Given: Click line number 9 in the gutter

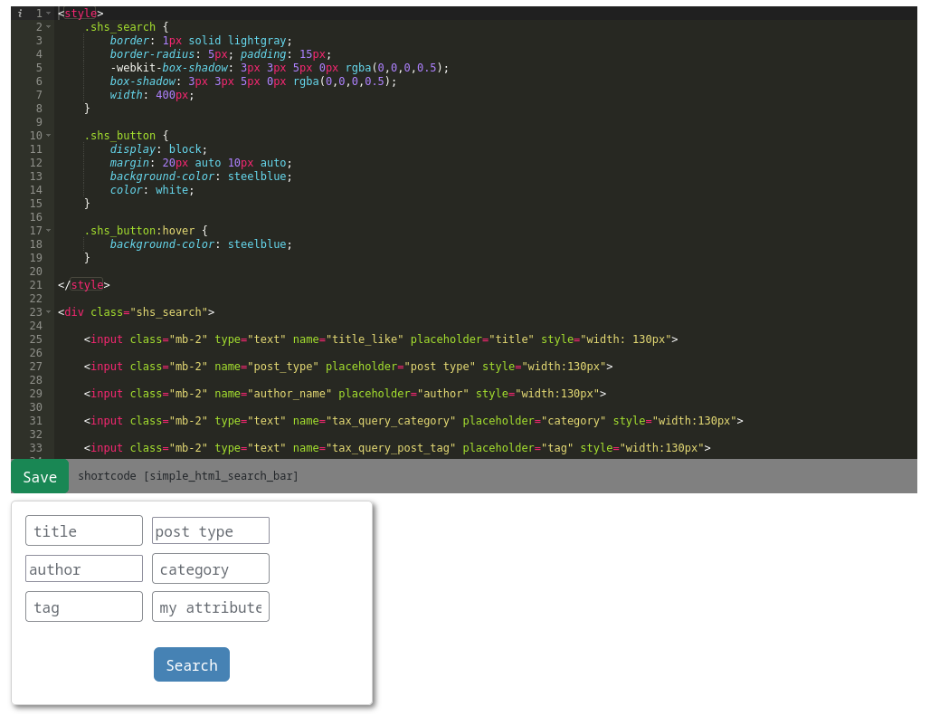Looking at the screenshot, I should [39, 121].
